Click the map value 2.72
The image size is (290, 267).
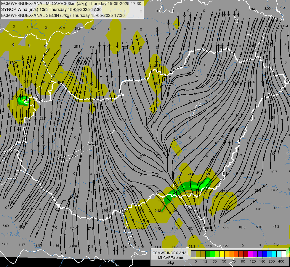pyautogui.click(x=158, y=229)
